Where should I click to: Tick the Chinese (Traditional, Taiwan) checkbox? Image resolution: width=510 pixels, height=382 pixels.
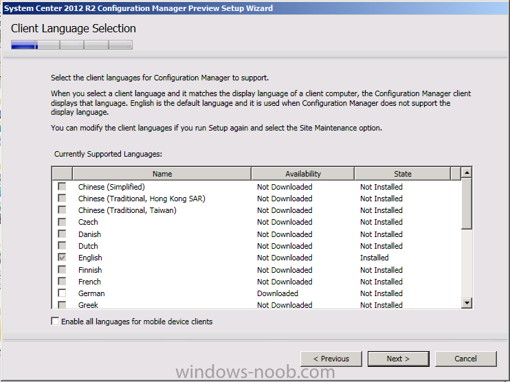[x=62, y=210]
